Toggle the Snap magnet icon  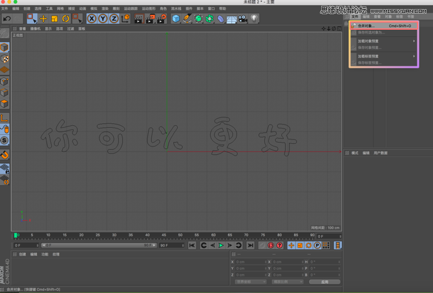coord(5,155)
